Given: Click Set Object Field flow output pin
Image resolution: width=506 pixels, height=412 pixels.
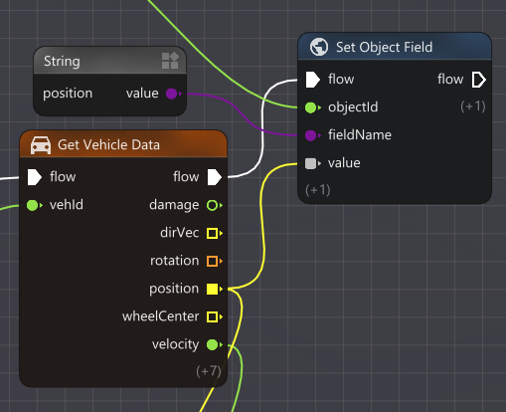Looking at the screenshot, I should pos(478,80).
